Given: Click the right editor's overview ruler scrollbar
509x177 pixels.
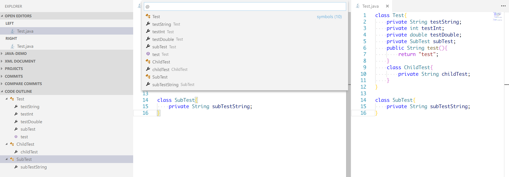Looking at the screenshot, I should [x=507, y=94].
